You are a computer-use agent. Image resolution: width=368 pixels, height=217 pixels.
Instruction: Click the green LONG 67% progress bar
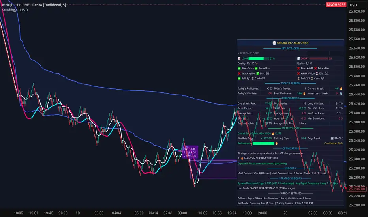click(259, 58)
